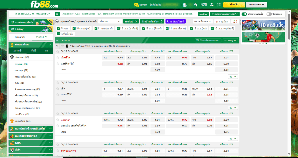Click the ฝากเงิน deposit button

click(x=234, y=5)
